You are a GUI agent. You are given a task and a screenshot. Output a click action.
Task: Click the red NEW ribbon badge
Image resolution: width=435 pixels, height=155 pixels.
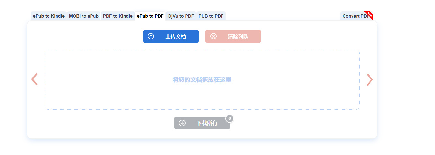[x=369, y=14]
